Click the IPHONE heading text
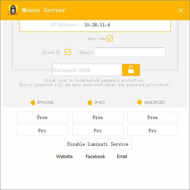Viewport: 190px width, 190px height. pyautogui.click(x=46, y=103)
